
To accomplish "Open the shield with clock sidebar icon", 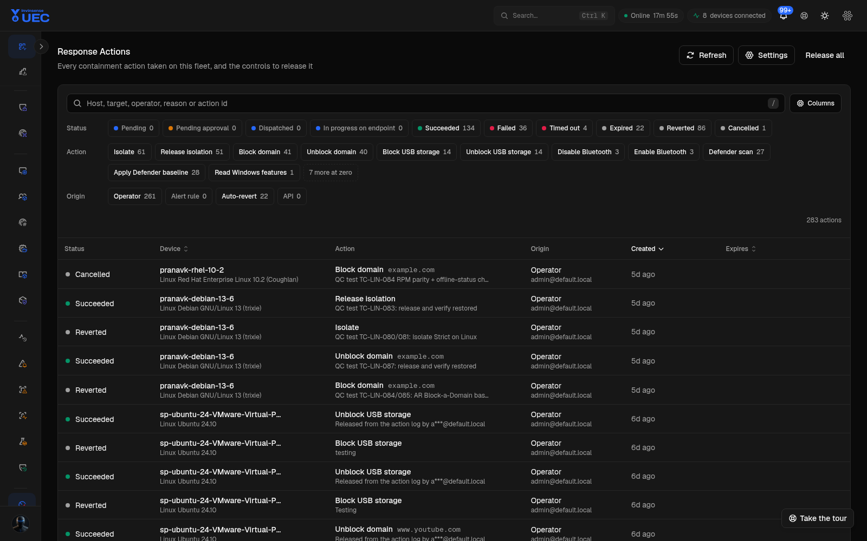I will tap(22, 467).
